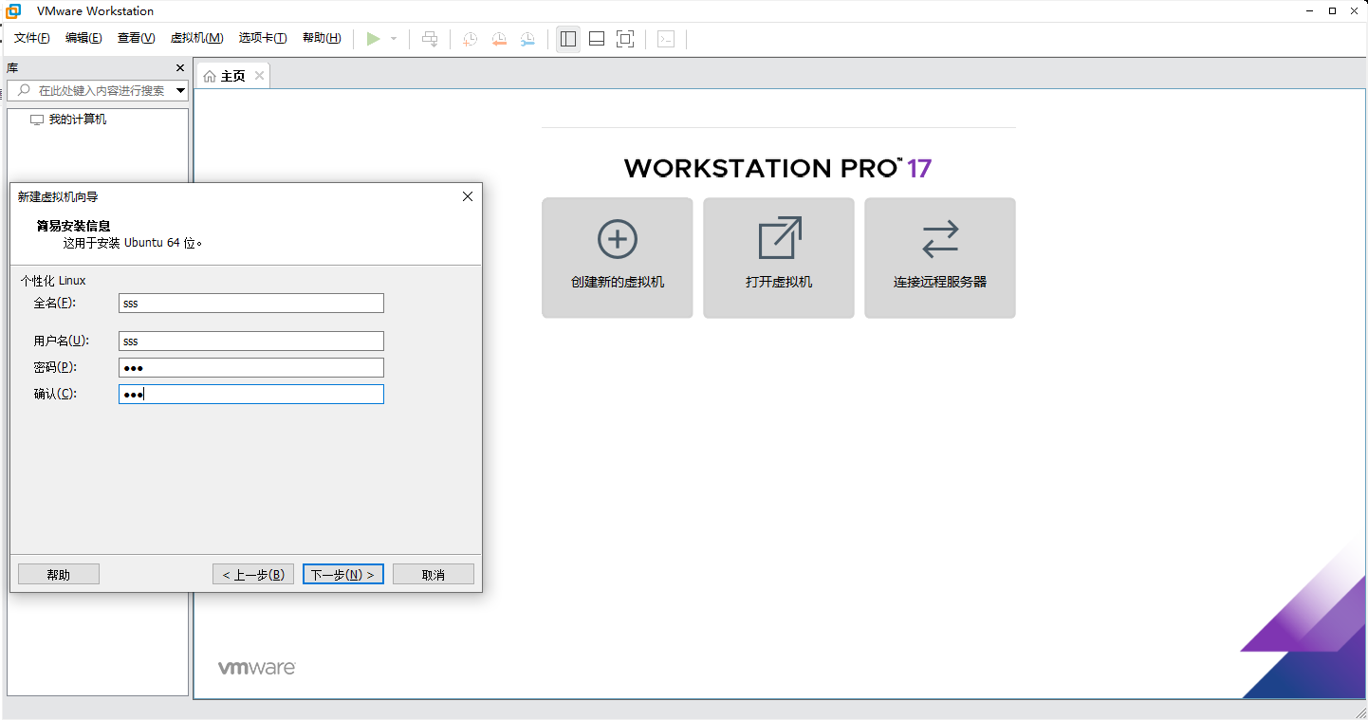Image resolution: width=1368 pixels, height=720 pixels.
Task: Open the snapshot manager wrench icon
Action: (527, 39)
